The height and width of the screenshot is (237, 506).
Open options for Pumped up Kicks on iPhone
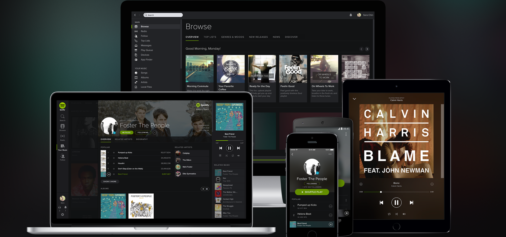pos(330,206)
